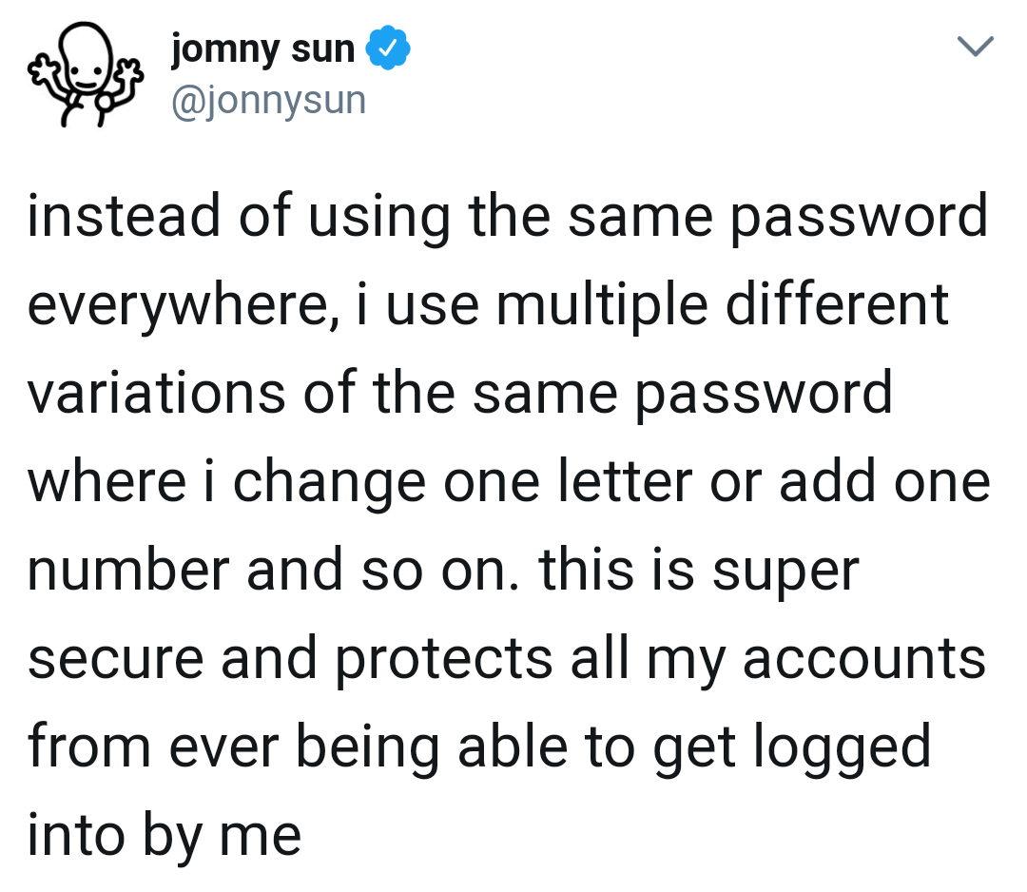The image size is (1027, 892).
Task: Click the word "secure" in the tweet
Action: click(114, 659)
